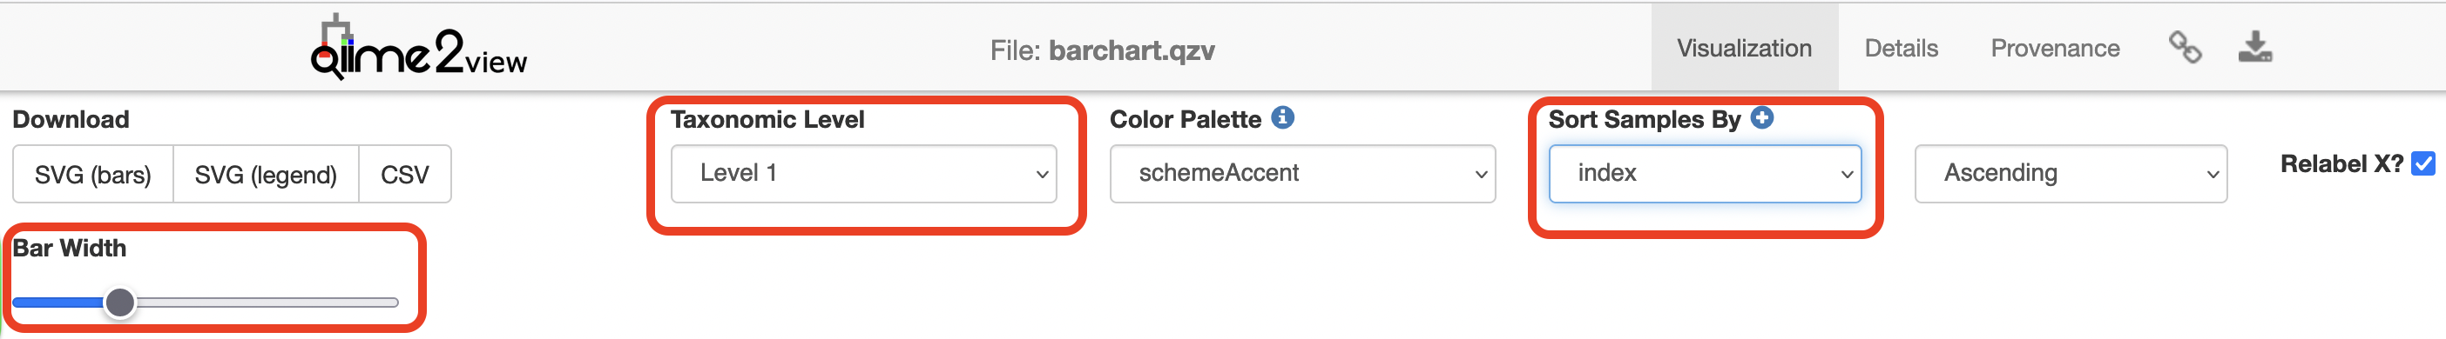The width and height of the screenshot is (2446, 339).
Task: Toggle the Relabel X checkbox
Action: click(x=2424, y=163)
